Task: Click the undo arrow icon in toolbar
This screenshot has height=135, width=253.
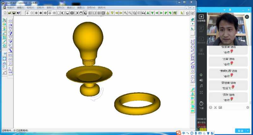Action: [188, 13]
